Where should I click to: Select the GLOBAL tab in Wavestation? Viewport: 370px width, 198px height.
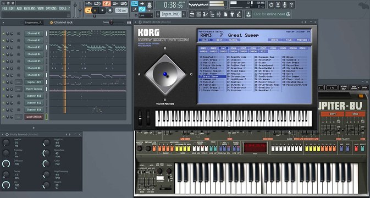click(233, 40)
